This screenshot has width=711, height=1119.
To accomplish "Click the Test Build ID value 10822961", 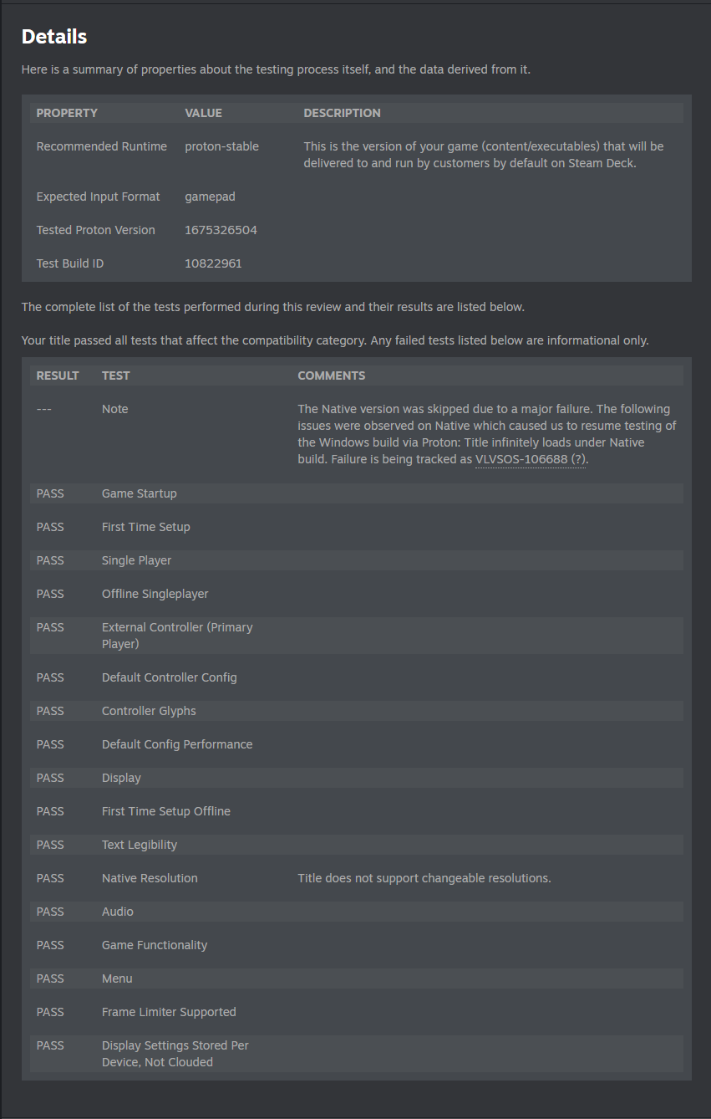I will tap(213, 263).
